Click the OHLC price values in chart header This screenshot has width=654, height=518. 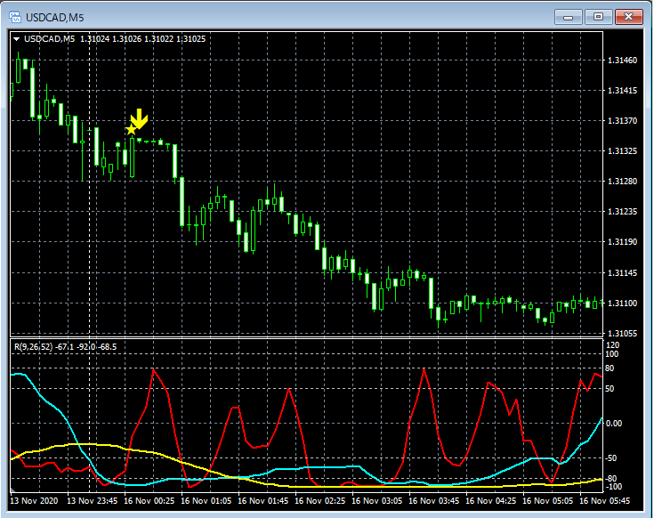(x=142, y=39)
